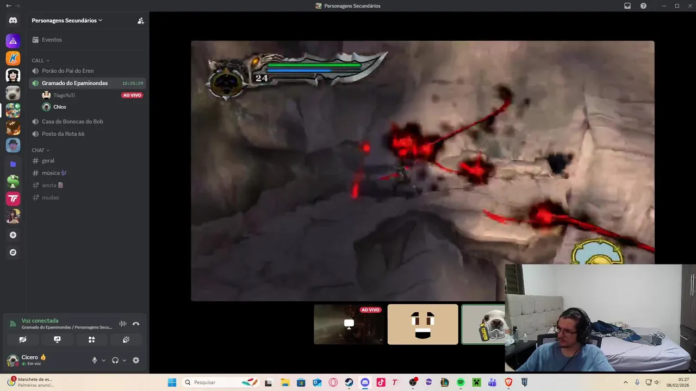The width and height of the screenshot is (696, 391).
Task: Select user TiagoYuTi in voice list
Action: pyautogui.click(x=64, y=95)
